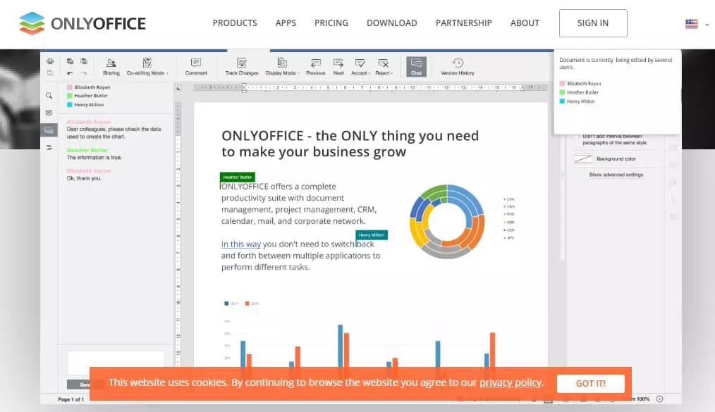Click the chat panel icon in left sidebar

49,130
